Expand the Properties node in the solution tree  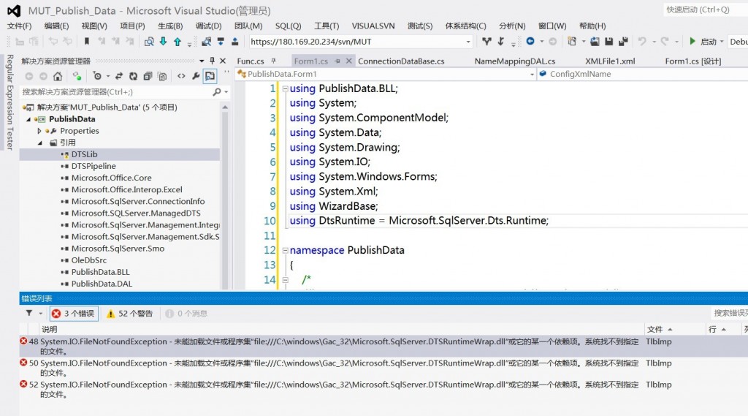coord(40,131)
